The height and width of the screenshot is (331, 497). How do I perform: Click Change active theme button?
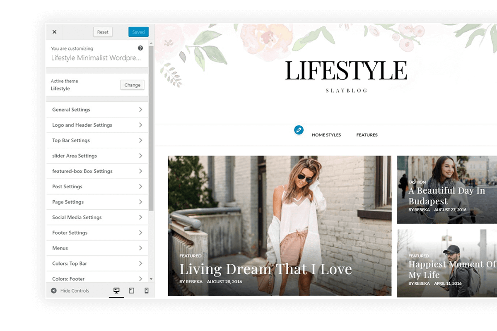point(132,85)
